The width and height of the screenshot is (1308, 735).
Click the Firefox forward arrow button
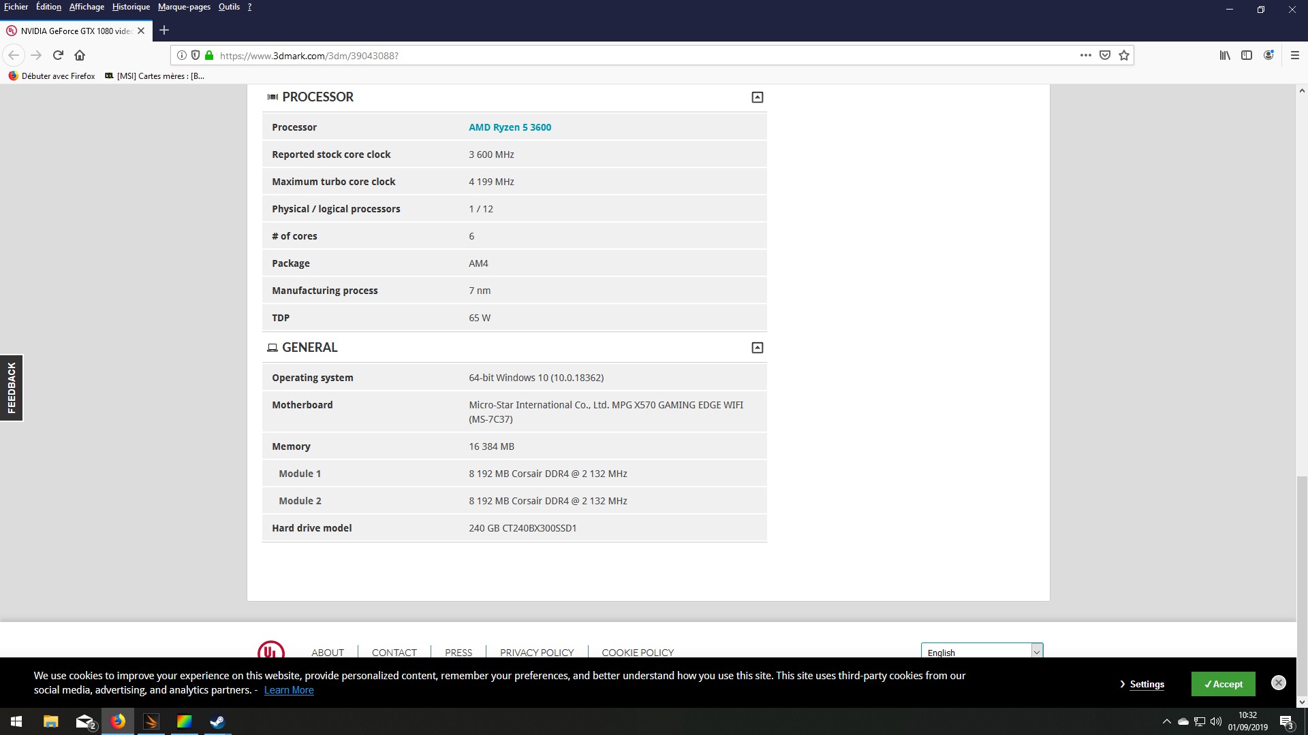[36, 55]
